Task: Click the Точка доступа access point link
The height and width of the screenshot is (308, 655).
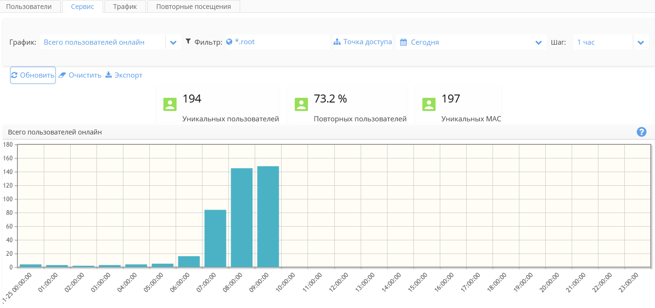Action: point(363,42)
